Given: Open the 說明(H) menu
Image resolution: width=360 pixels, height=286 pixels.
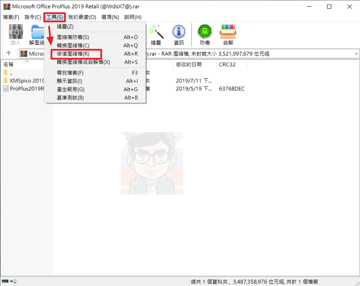Looking at the screenshot, I should [x=133, y=17].
